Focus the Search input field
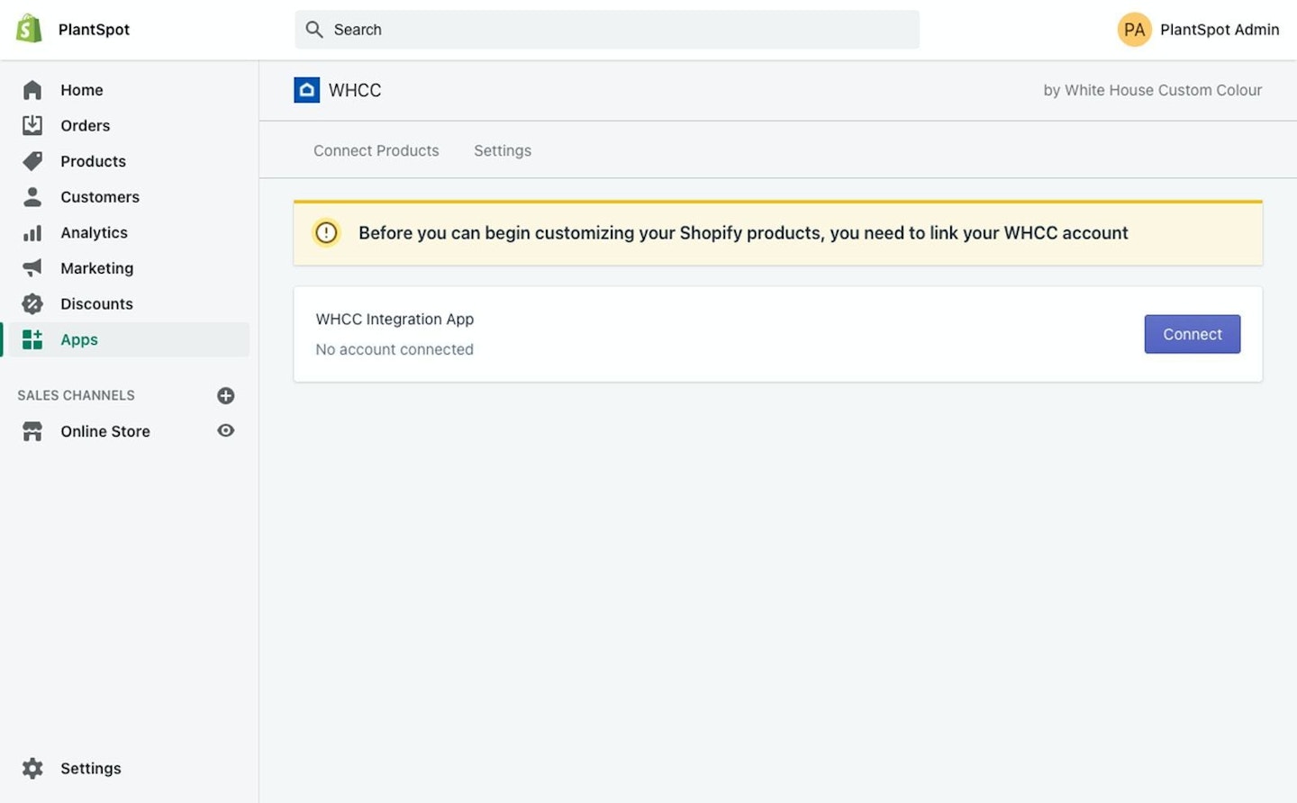 pos(607,30)
